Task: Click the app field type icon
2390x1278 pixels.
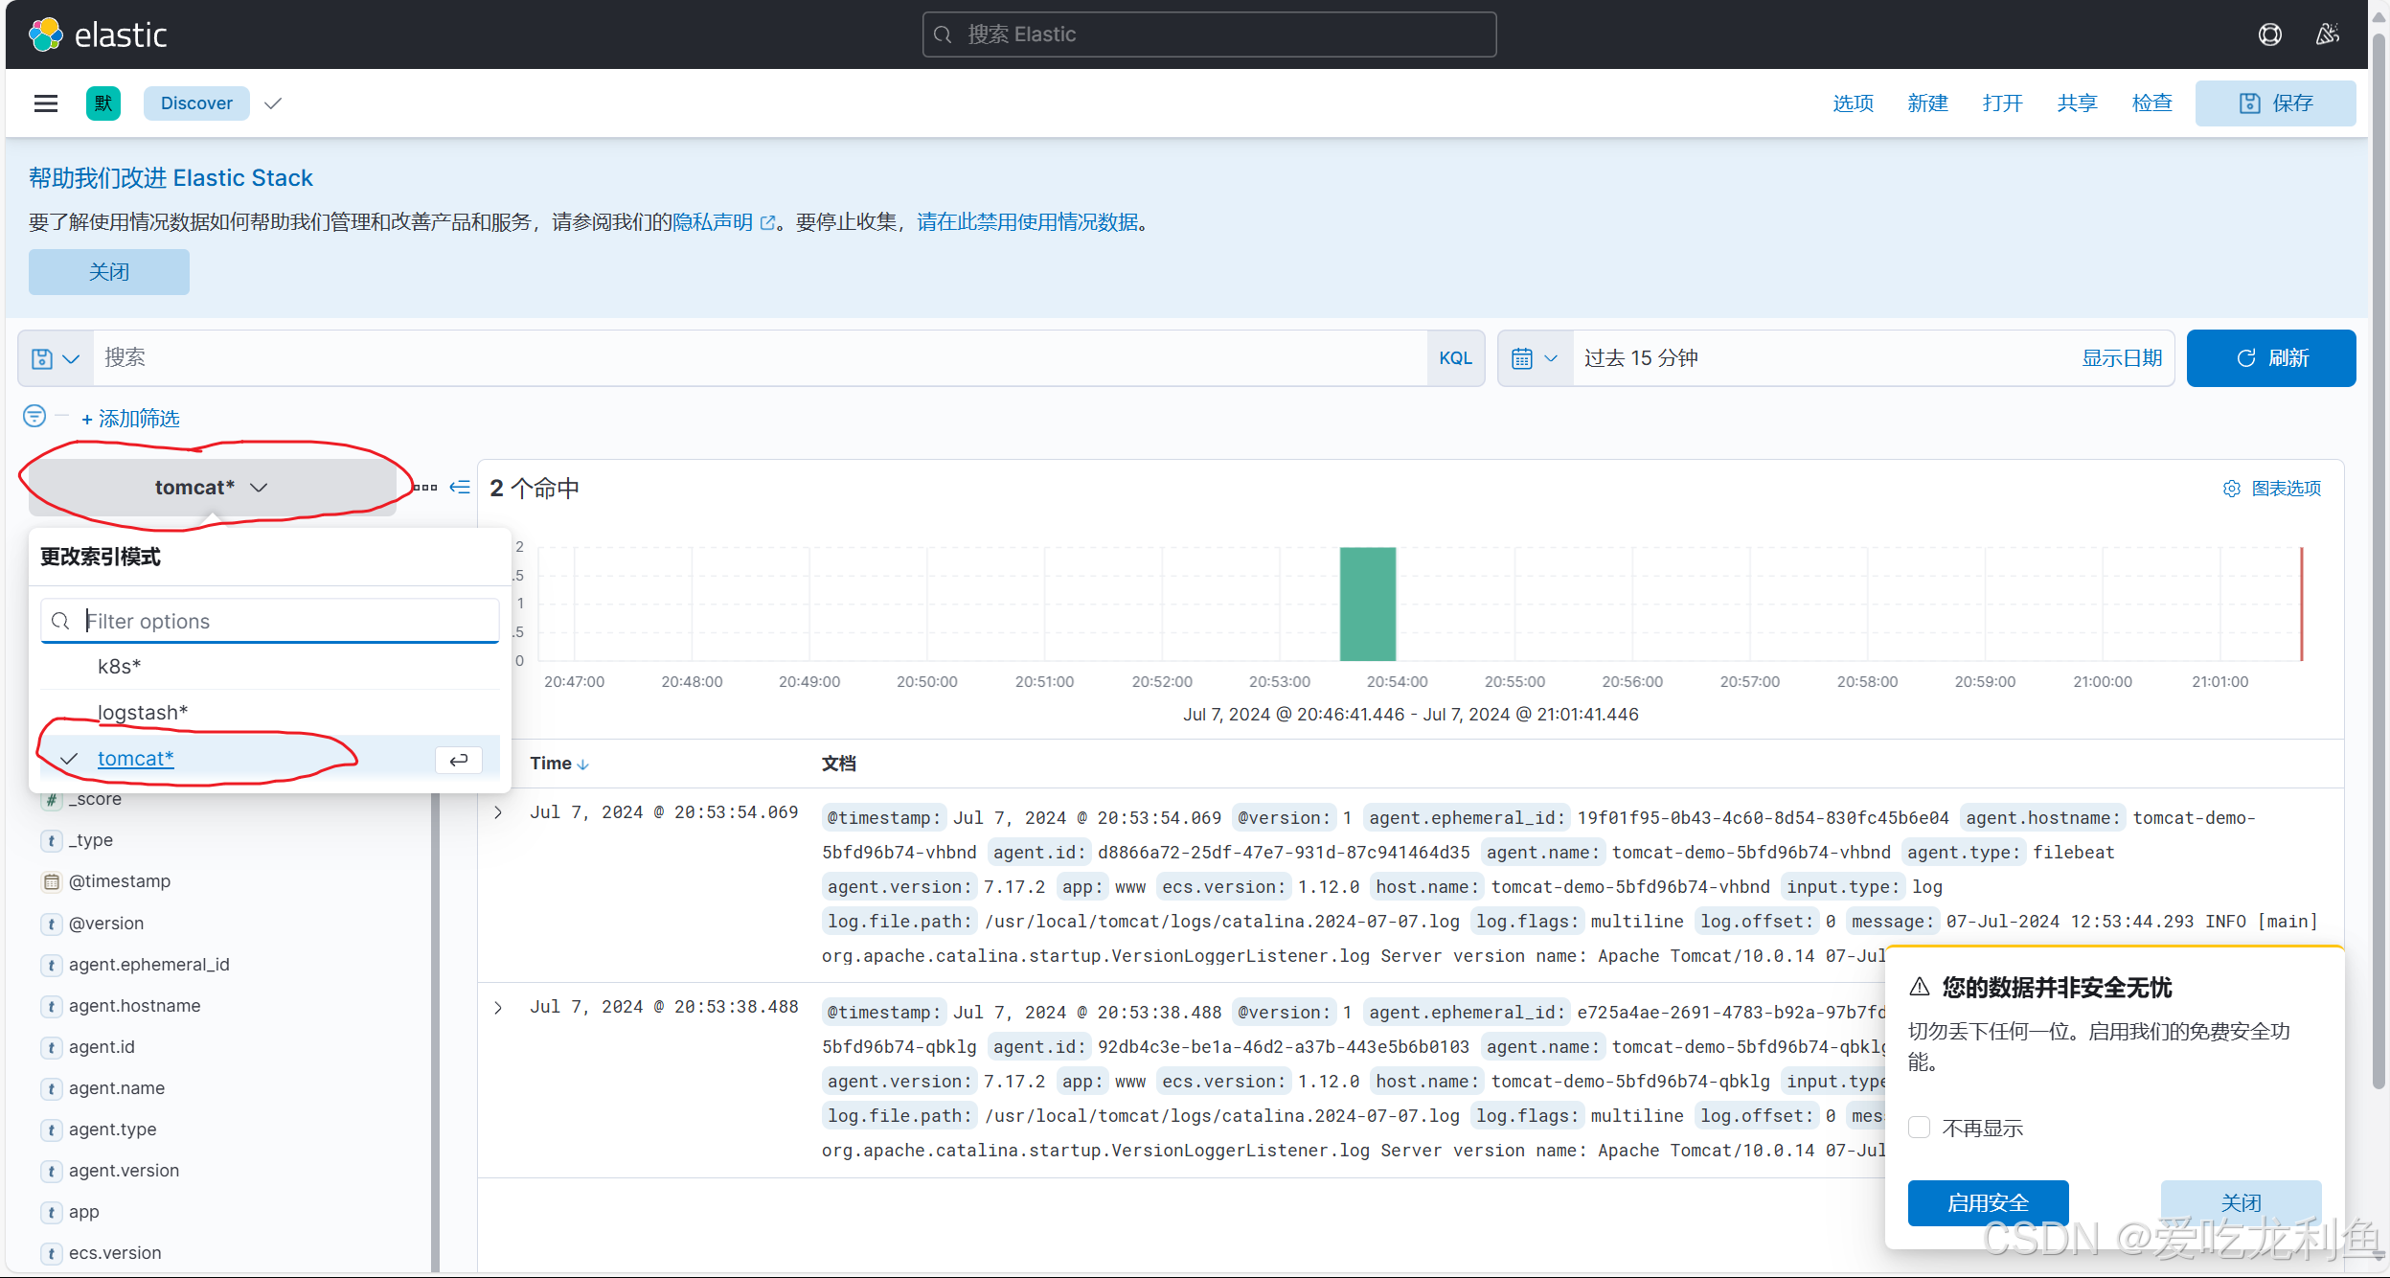Action: coord(52,1212)
